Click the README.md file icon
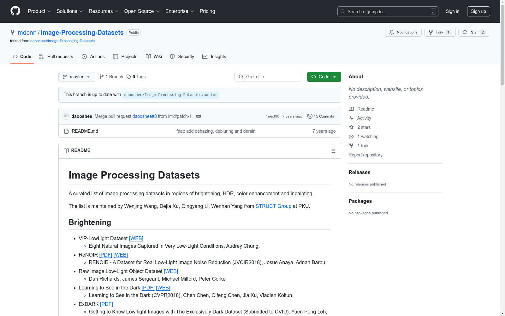The image size is (505, 316). [66, 131]
